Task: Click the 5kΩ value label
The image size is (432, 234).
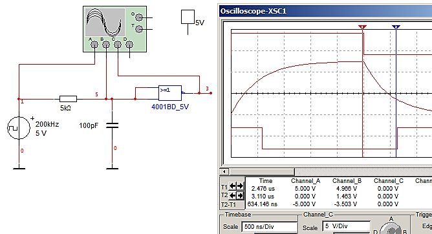Action: click(65, 108)
